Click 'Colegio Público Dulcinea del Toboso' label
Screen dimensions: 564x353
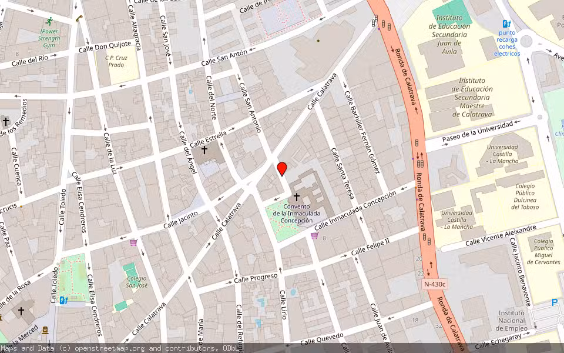click(525, 197)
